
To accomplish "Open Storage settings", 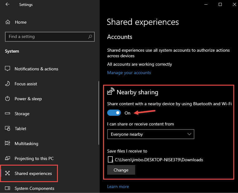I will click(x=22, y=114).
